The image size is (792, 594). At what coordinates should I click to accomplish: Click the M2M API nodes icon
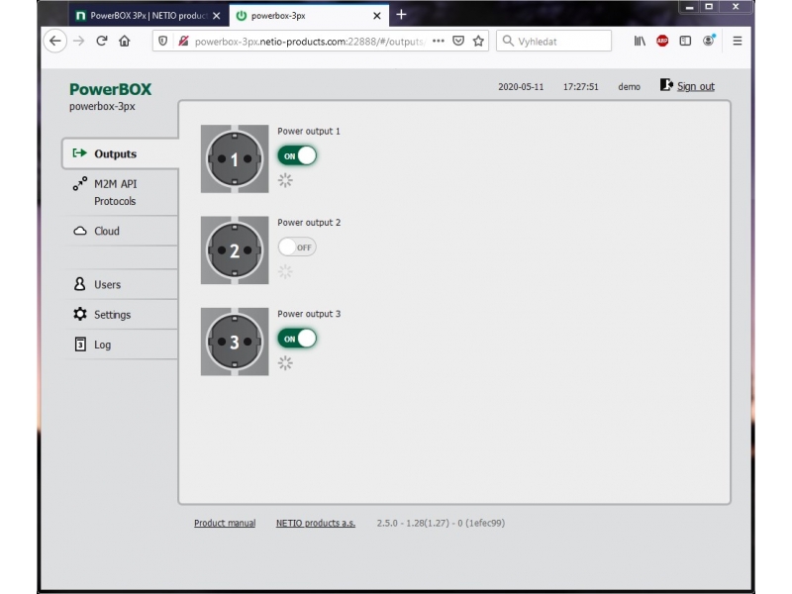pyautogui.click(x=80, y=184)
